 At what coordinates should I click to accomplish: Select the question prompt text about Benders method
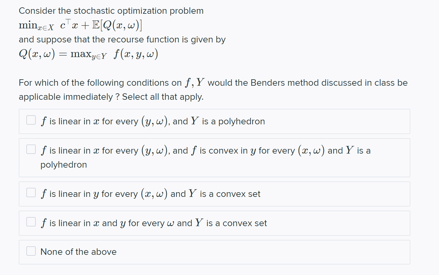(213, 83)
